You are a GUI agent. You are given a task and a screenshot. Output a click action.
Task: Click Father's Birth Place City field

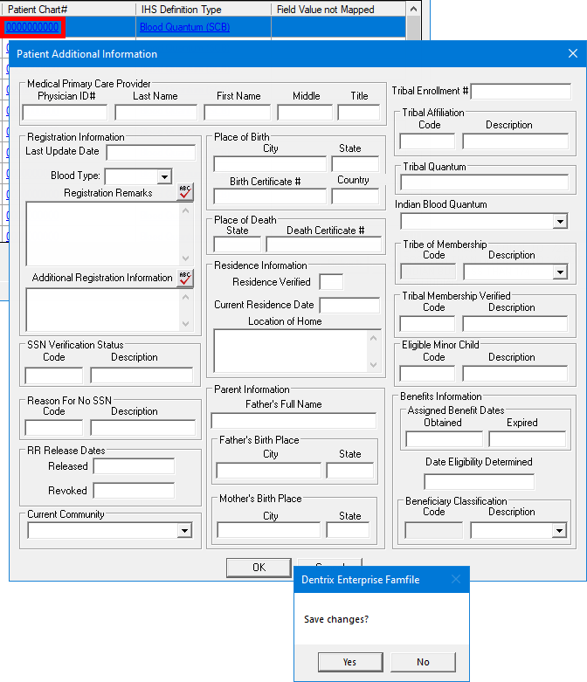click(268, 471)
